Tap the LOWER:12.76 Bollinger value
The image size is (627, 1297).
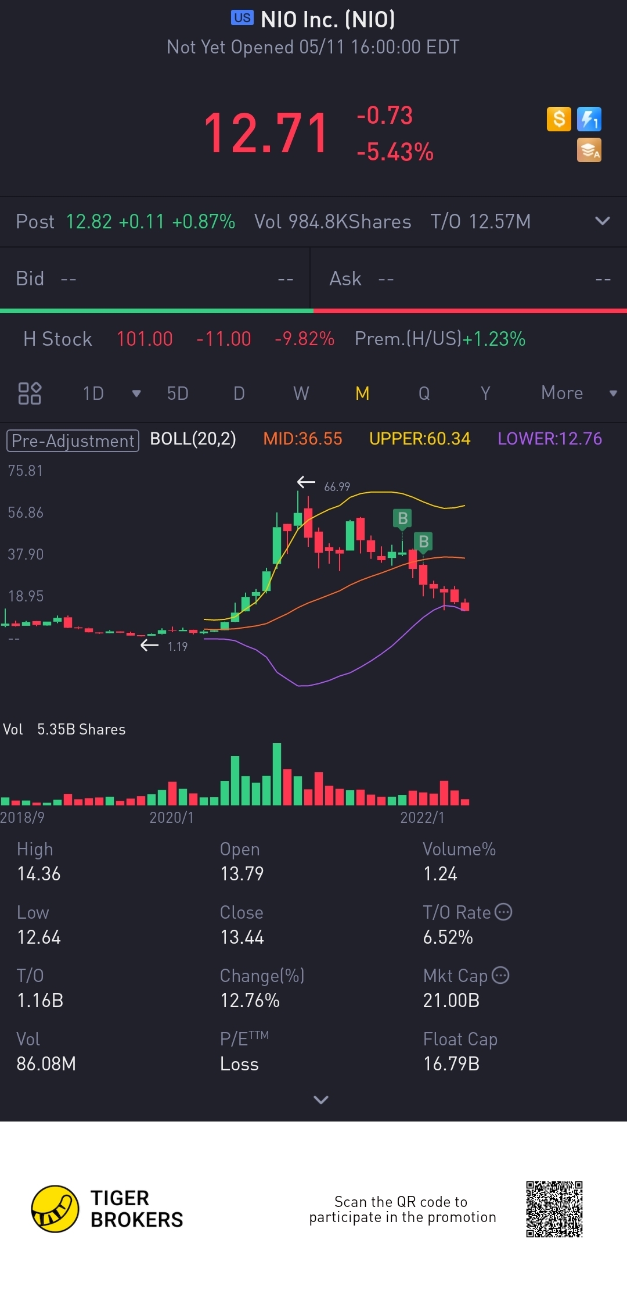550,439
